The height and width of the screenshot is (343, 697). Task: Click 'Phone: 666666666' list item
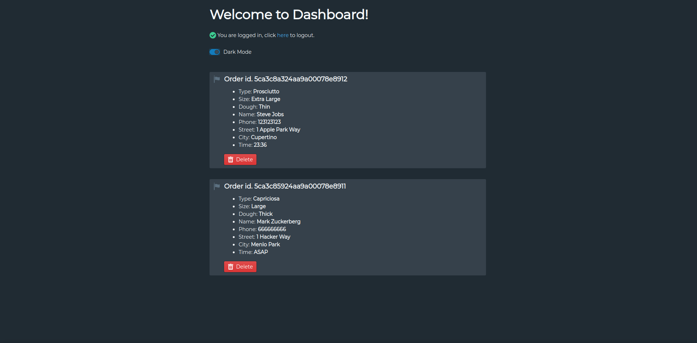[x=262, y=229]
